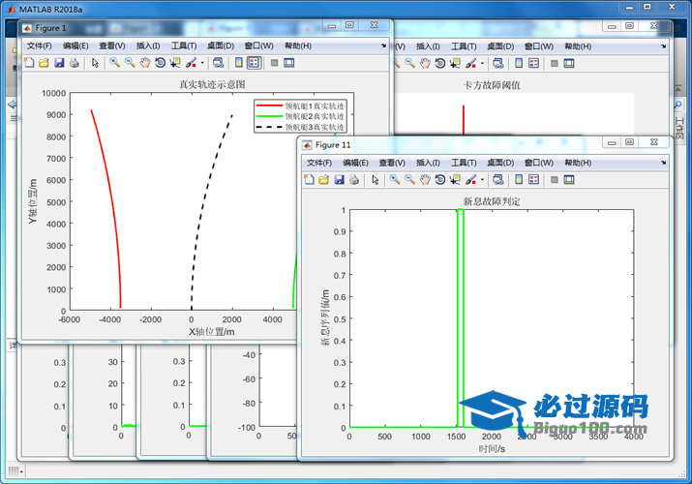Viewport: 692px width, 484px height.
Task: Click Link Plot button in Figure 11
Action: tap(498, 180)
